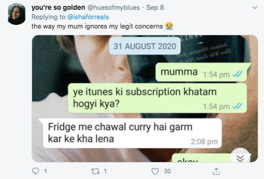This screenshot has width=264, height=179.
Task: Open the Sep 8 tweet timestamp
Action: coord(155,8)
